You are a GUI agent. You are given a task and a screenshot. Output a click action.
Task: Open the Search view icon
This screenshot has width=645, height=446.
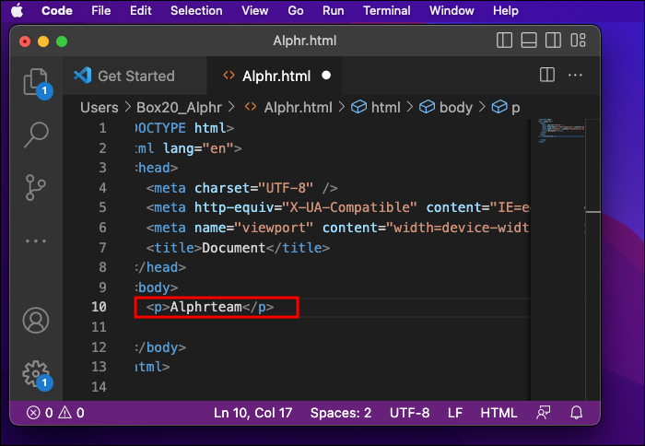tap(36, 134)
